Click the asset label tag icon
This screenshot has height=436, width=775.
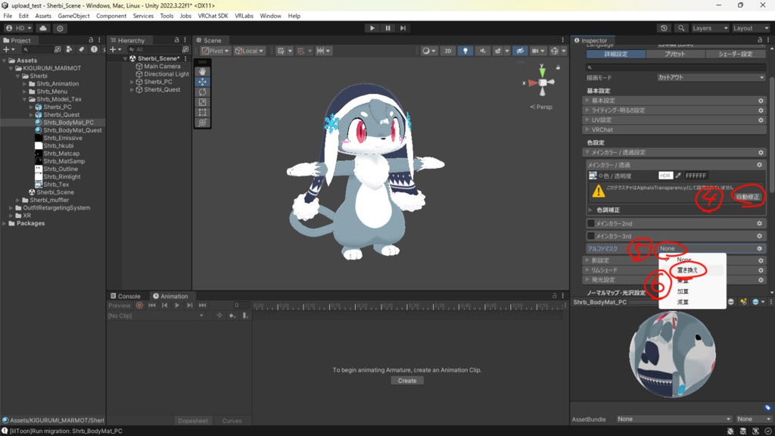pos(767,408)
